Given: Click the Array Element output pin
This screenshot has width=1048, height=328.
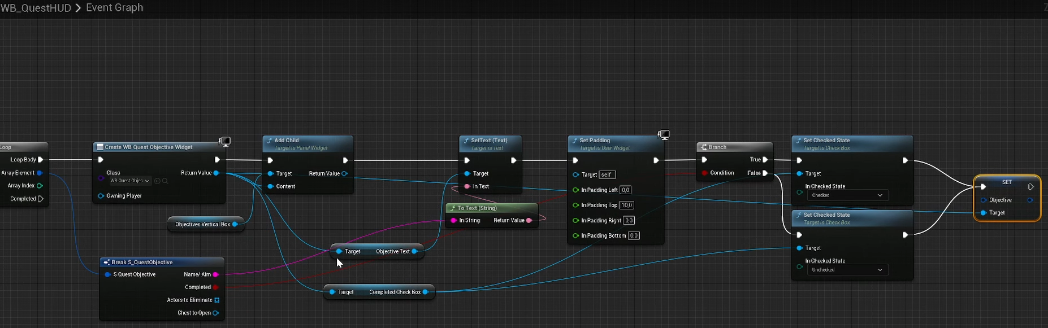Looking at the screenshot, I should click(x=40, y=173).
